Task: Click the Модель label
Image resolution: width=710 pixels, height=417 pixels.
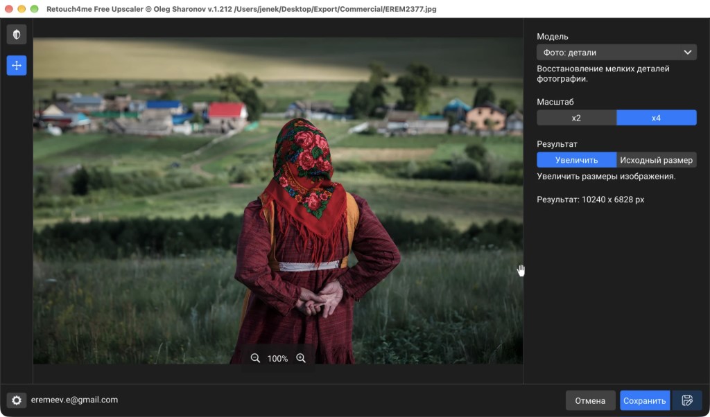Action: 553,37
